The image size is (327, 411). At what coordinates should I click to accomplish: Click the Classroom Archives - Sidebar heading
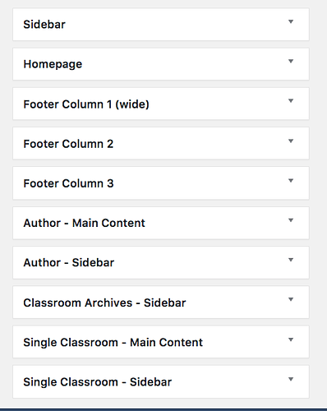click(104, 302)
